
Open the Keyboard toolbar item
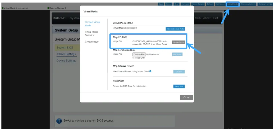click(185, 4)
